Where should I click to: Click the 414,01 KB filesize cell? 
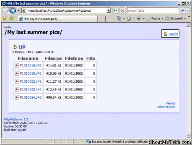pyautogui.click(x=53, y=65)
